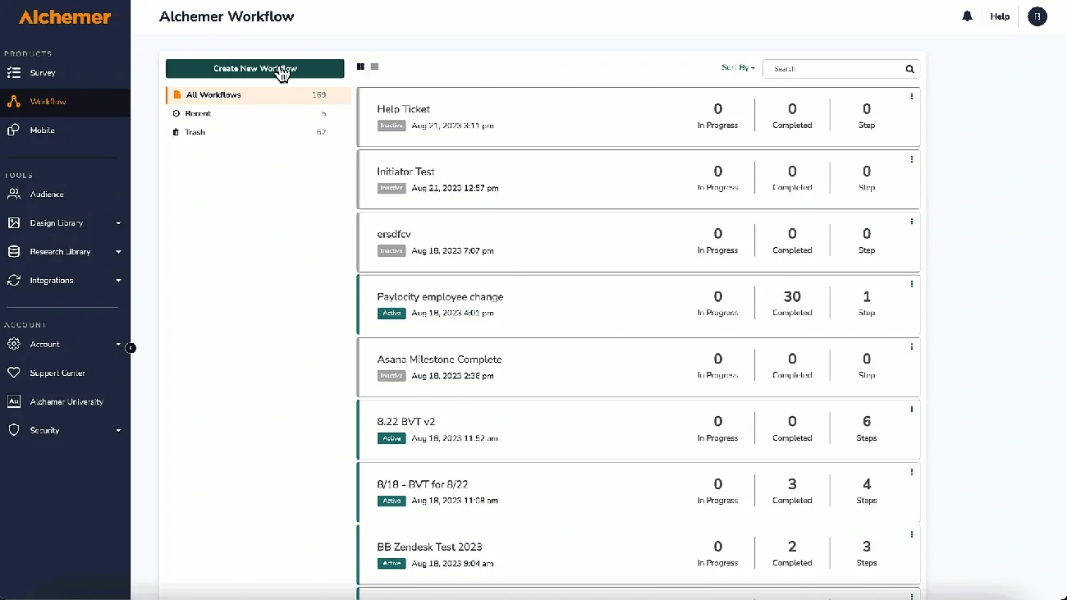Open the Help link in header
This screenshot has height=600, width=1067.
(x=1000, y=16)
